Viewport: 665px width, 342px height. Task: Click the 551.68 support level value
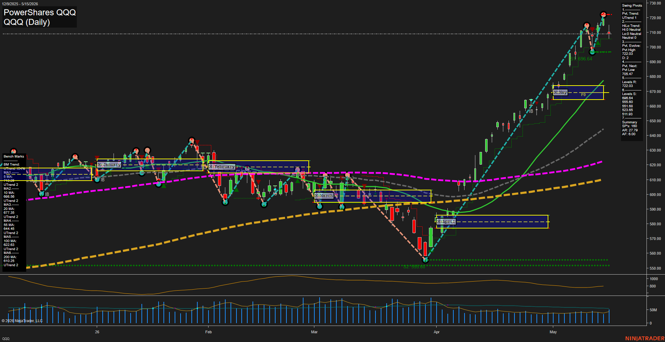coord(627,106)
